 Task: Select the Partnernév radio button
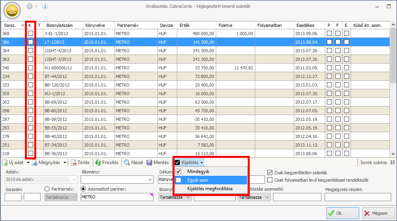pos(48,189)
